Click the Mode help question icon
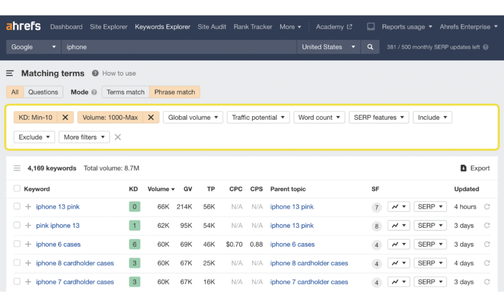Viewport: 504px width, 307px height. pyautogui.click(x=94, y=92)
